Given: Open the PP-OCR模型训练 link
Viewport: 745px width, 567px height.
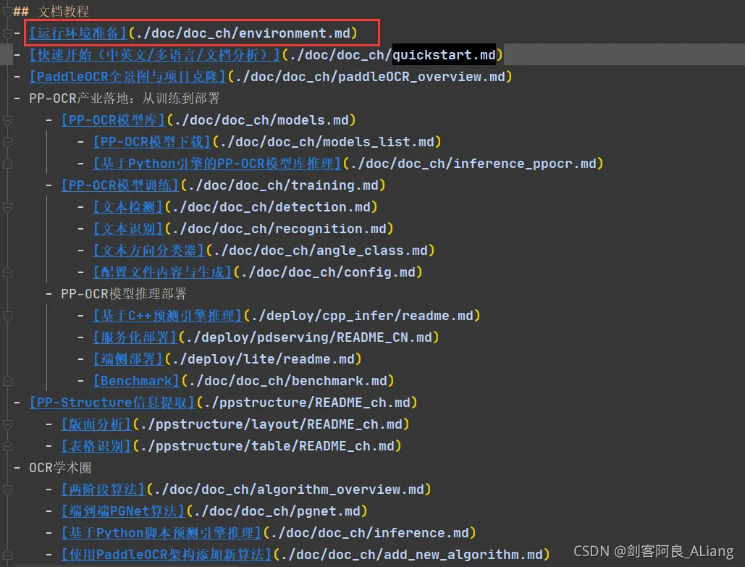Looking at the screenshot, I should (119, 185).
